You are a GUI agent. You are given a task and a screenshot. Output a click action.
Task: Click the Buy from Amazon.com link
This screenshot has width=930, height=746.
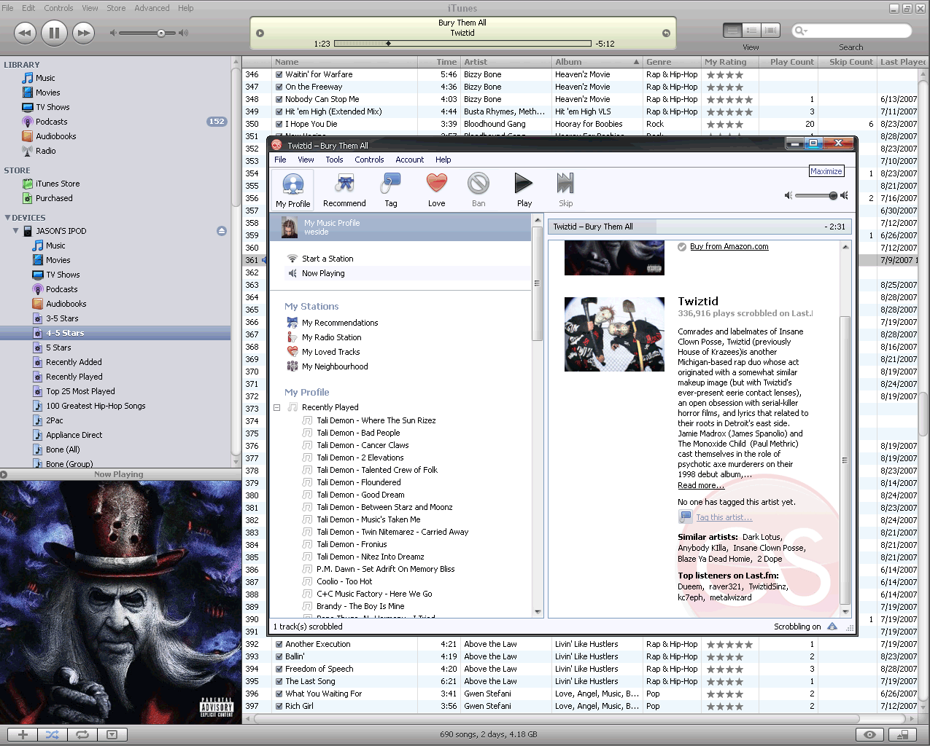pyautogui.click(x=729, y=246)
